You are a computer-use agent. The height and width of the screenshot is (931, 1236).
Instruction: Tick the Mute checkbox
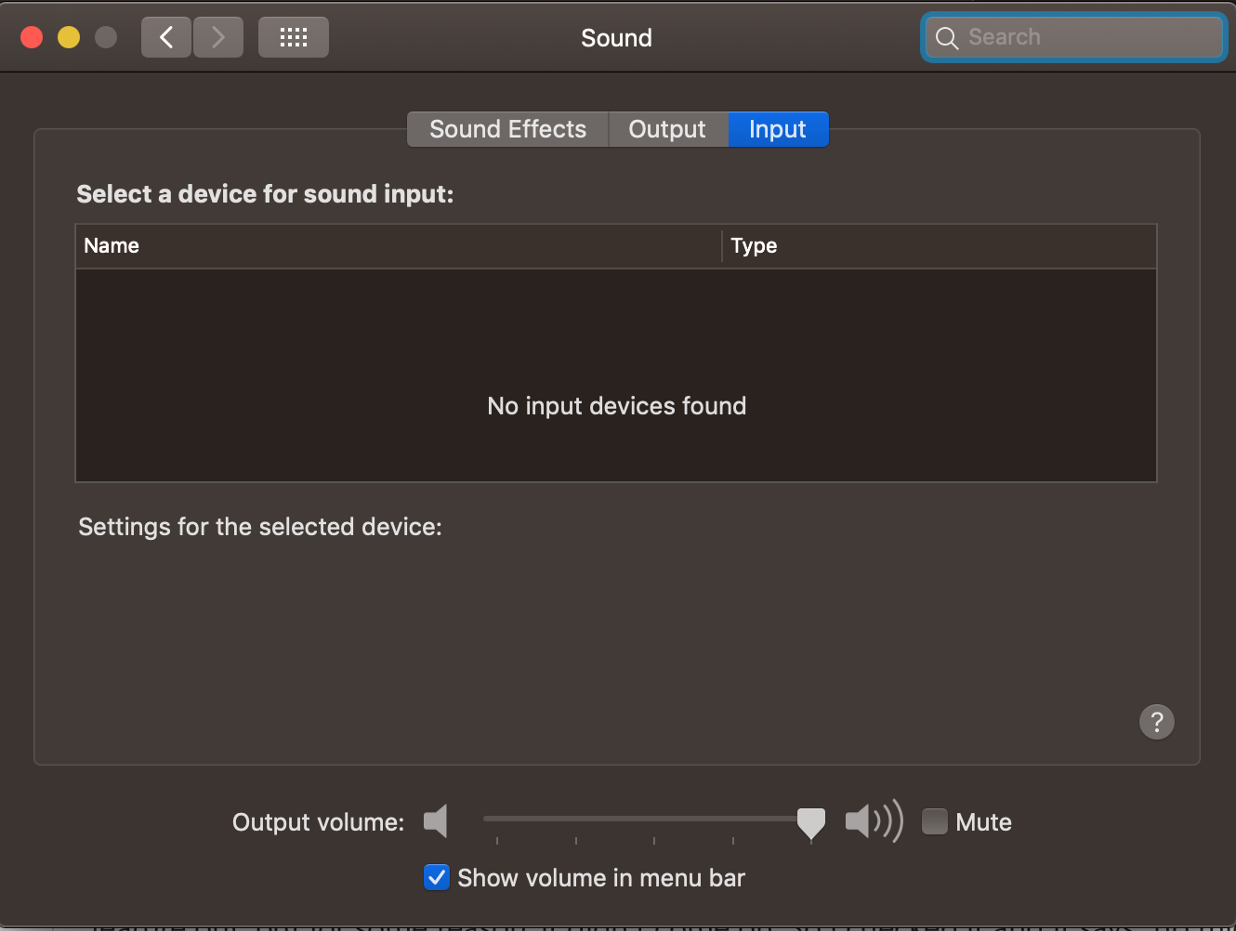click(x=934, y=821)
